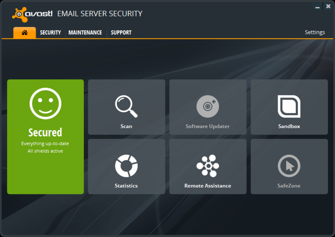Launch the Sandbox icon tile
Screen dimensions: 335x237
[289, 106]
